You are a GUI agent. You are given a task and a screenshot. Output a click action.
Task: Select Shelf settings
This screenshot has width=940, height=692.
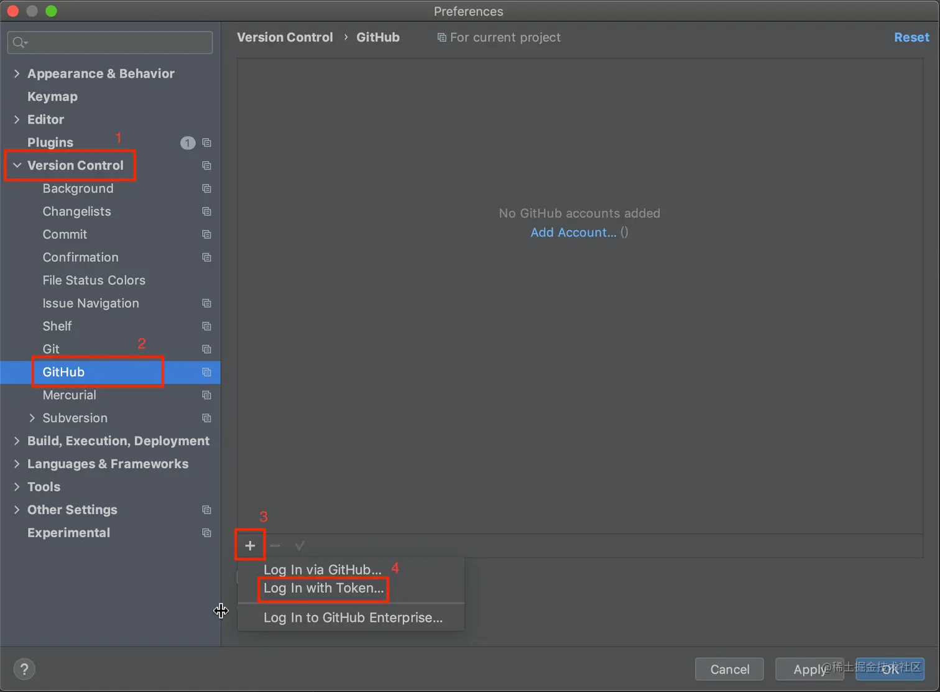click(57, 326)
